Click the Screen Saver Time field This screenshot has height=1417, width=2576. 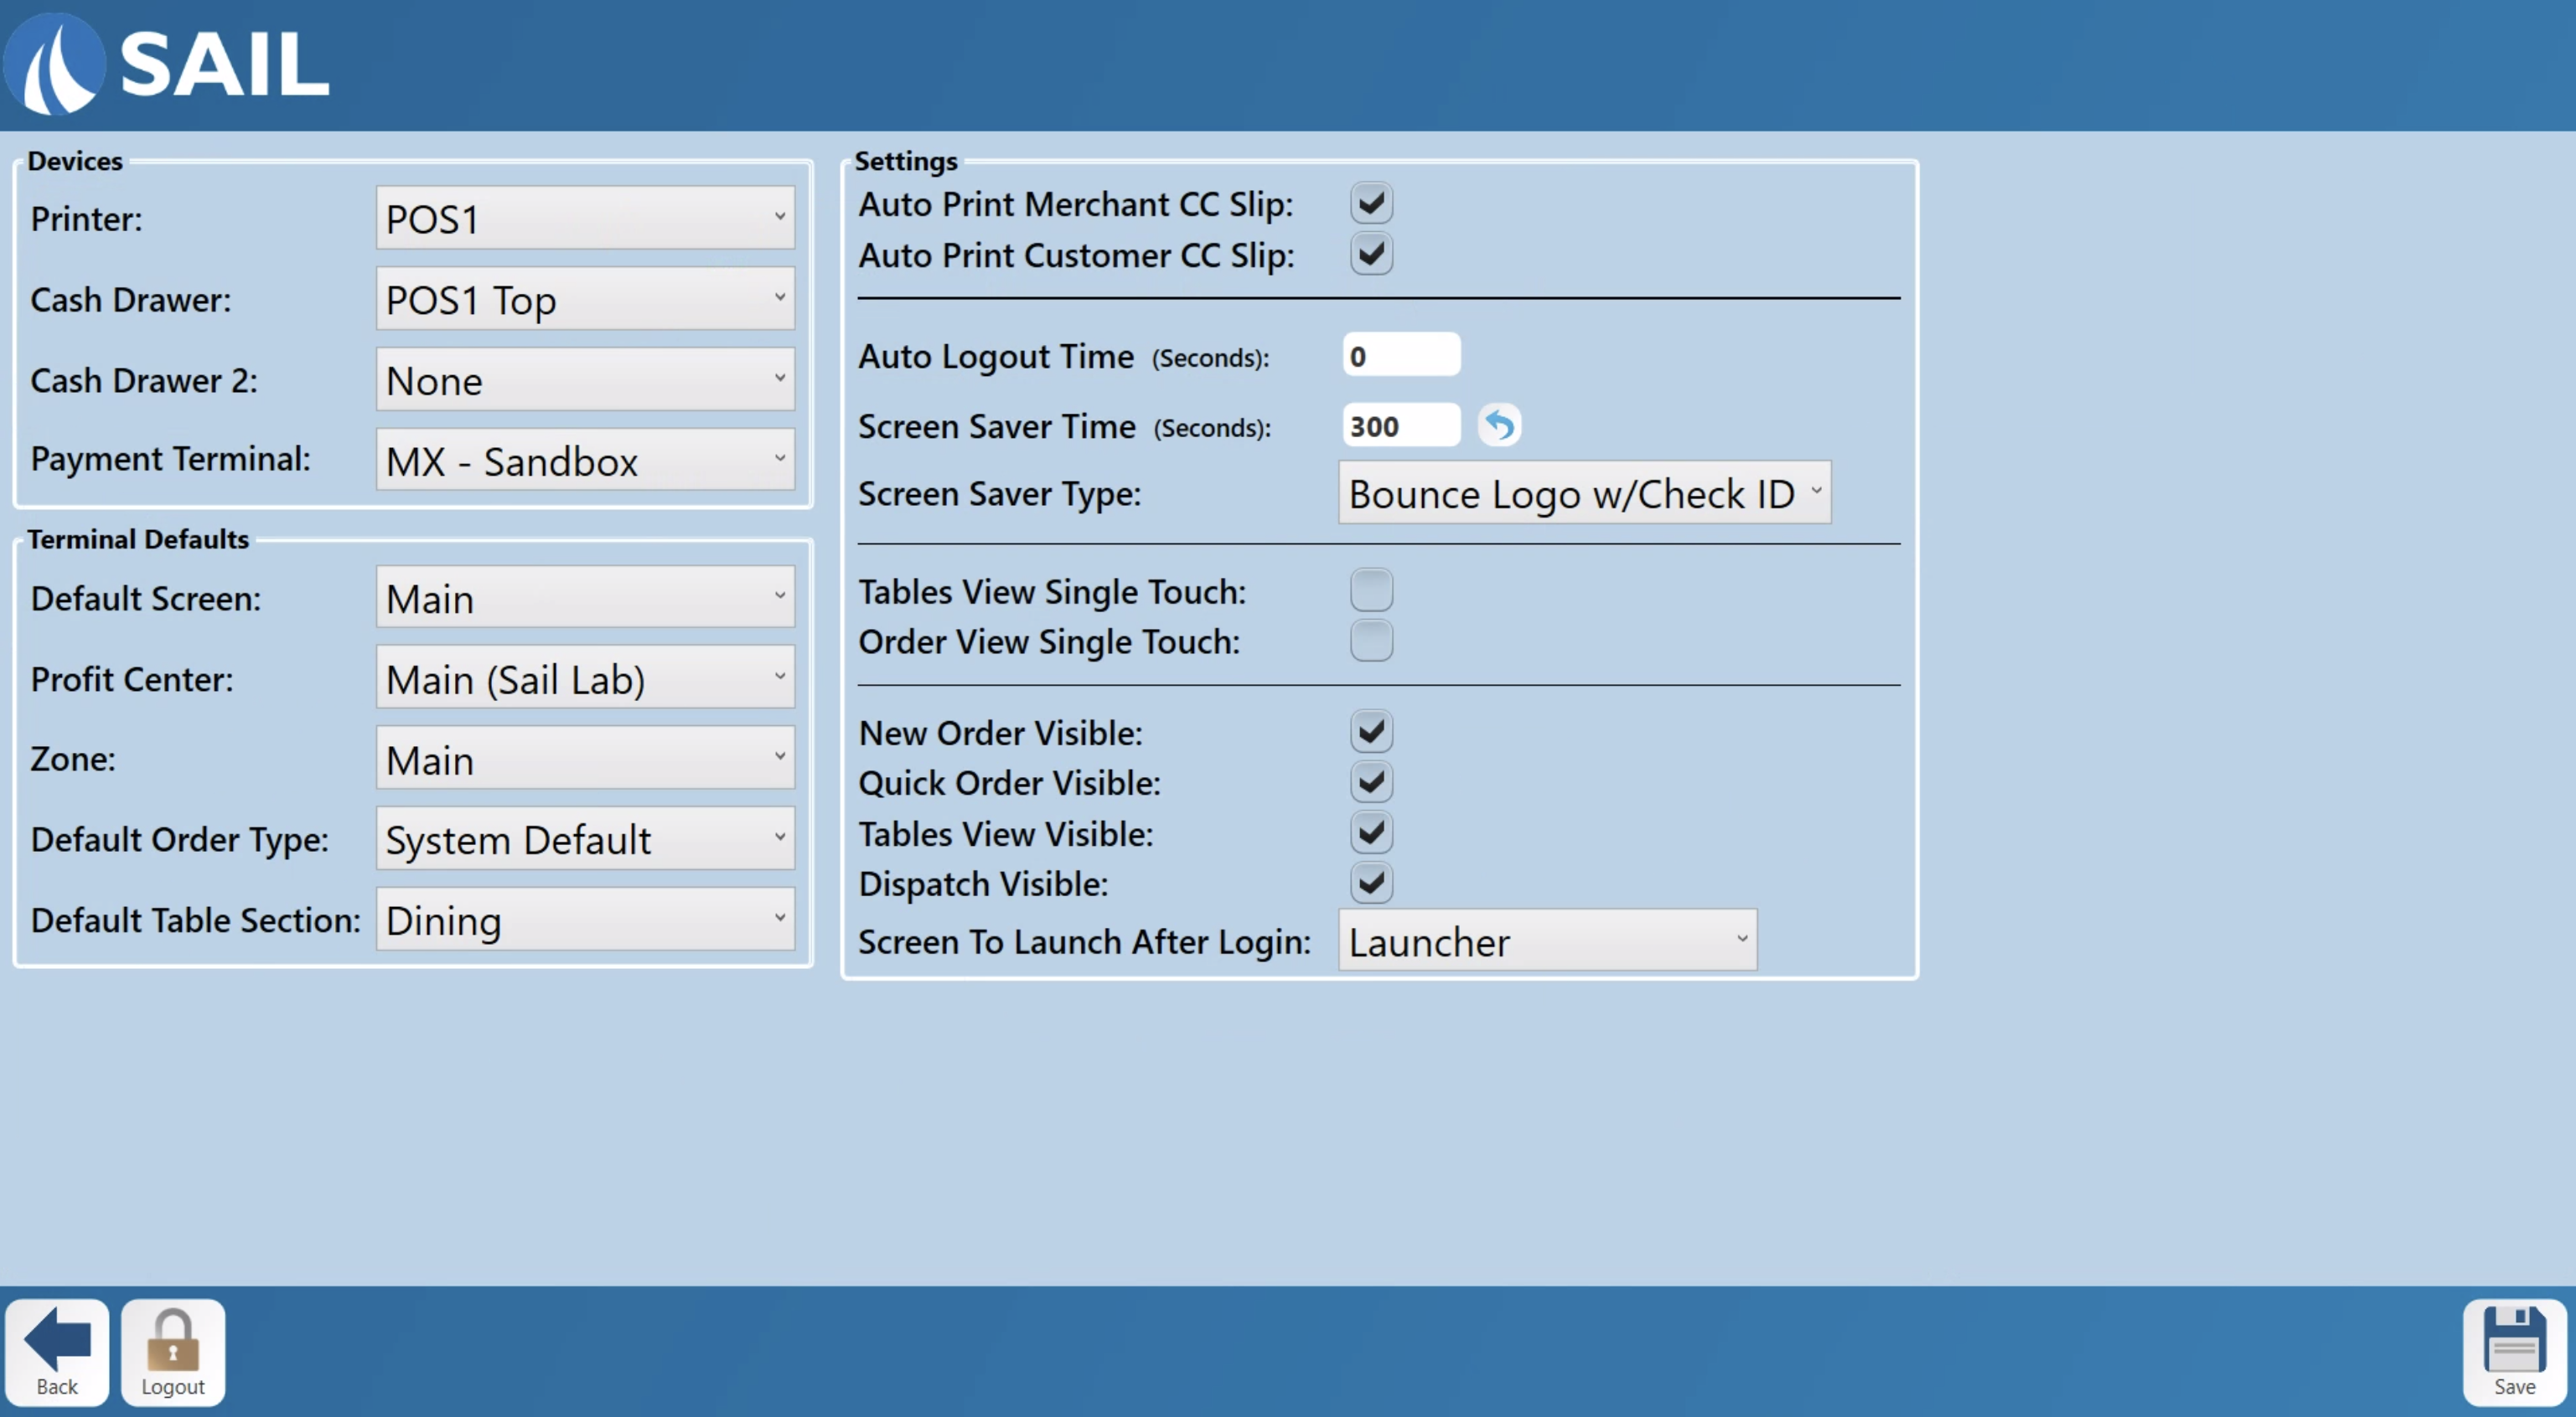coord(1400,427)
